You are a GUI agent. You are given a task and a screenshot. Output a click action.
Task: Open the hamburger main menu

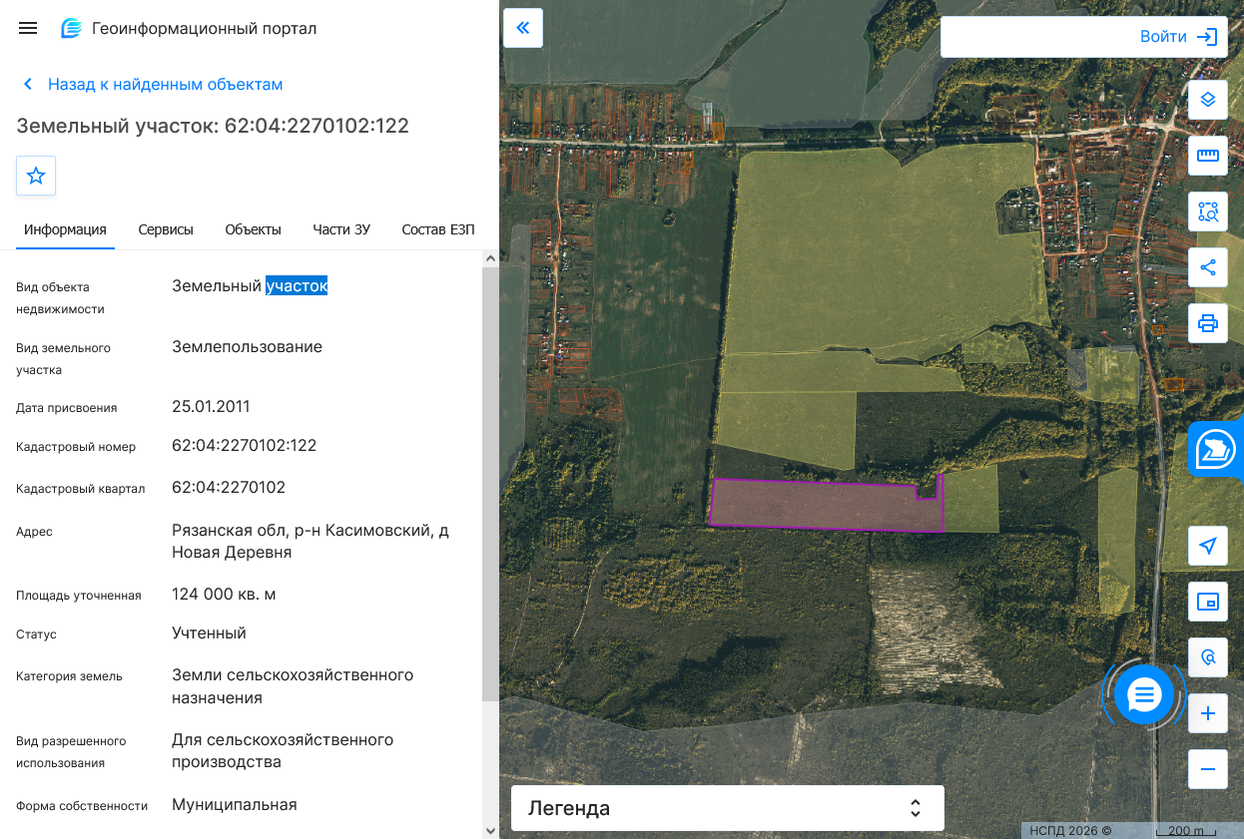28,28
